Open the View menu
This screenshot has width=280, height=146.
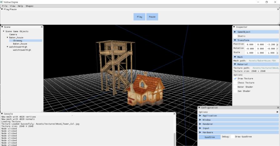coord(13,6)
